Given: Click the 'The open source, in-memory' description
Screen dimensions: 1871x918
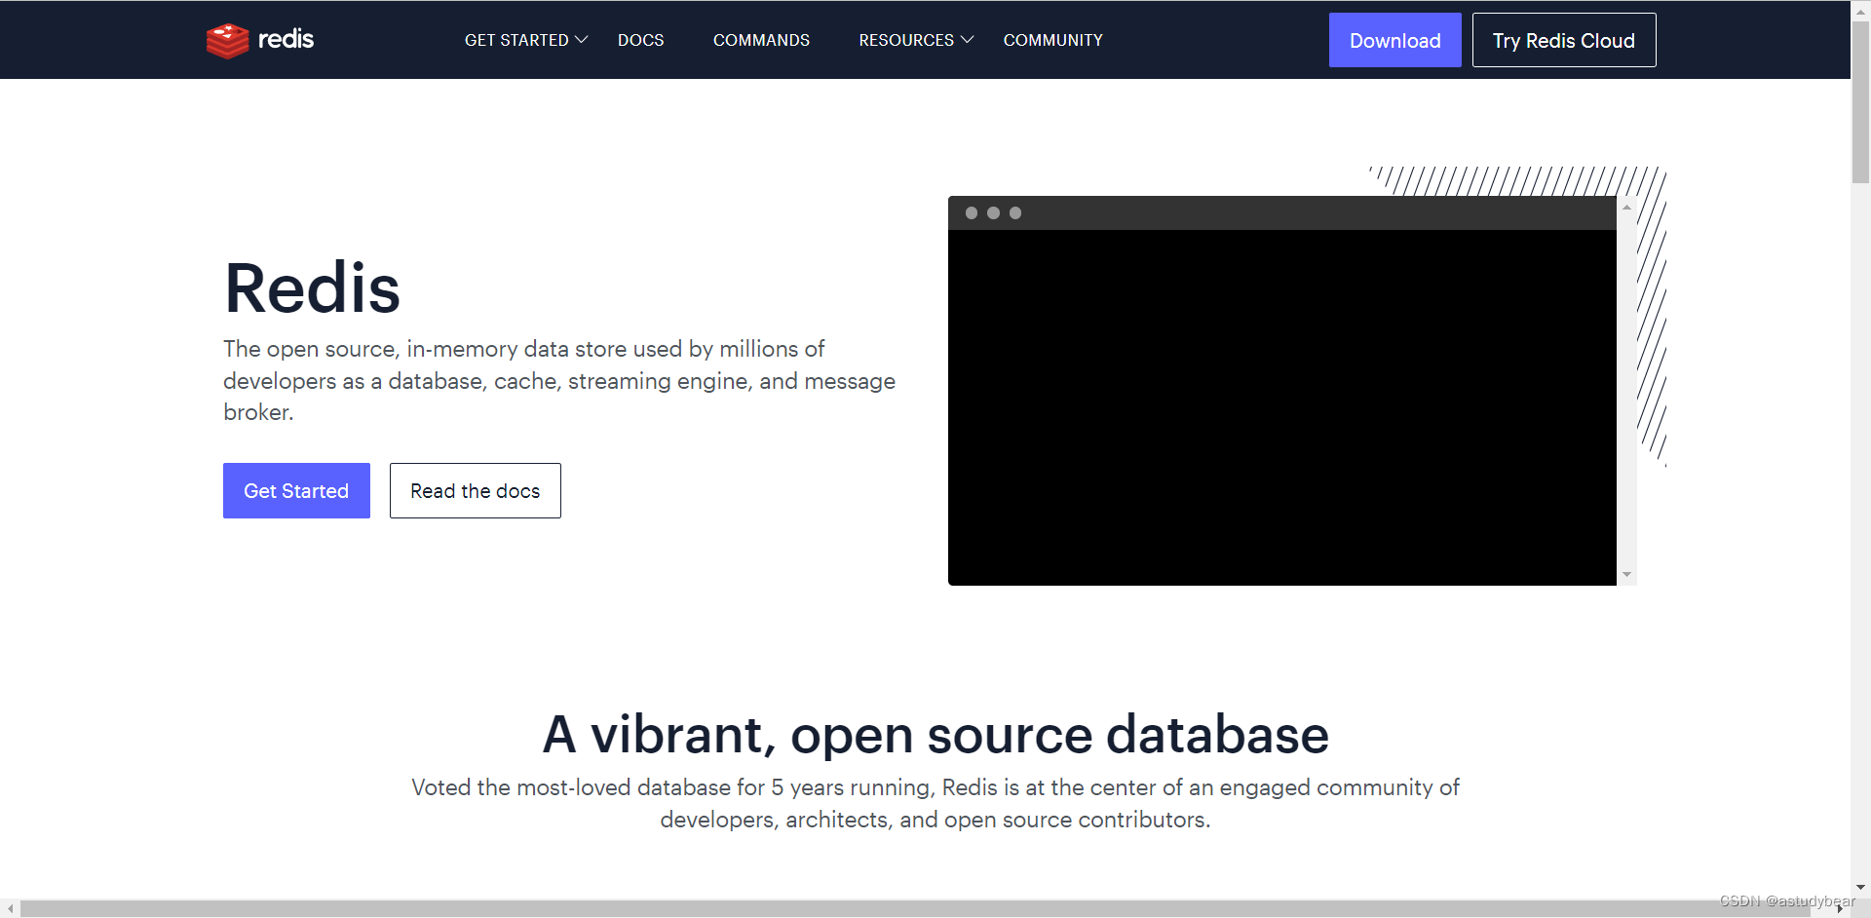Looking at the screenshot, I should click(x=559, y=380).
